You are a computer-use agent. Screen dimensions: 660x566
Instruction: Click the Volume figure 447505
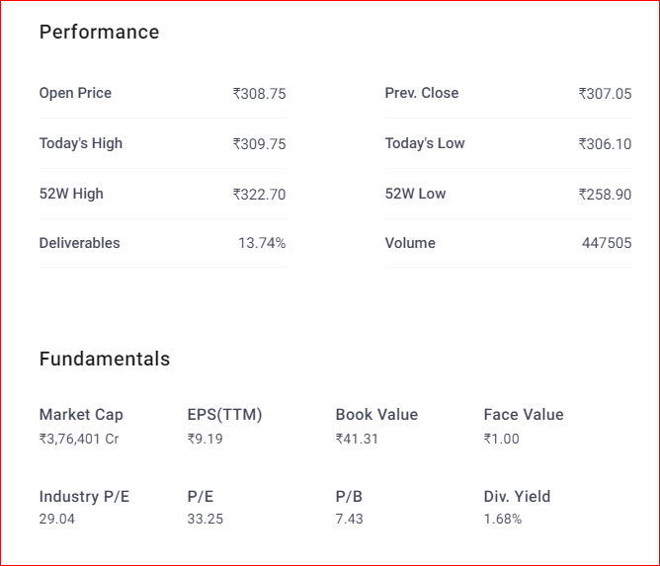tap(606, 243)
